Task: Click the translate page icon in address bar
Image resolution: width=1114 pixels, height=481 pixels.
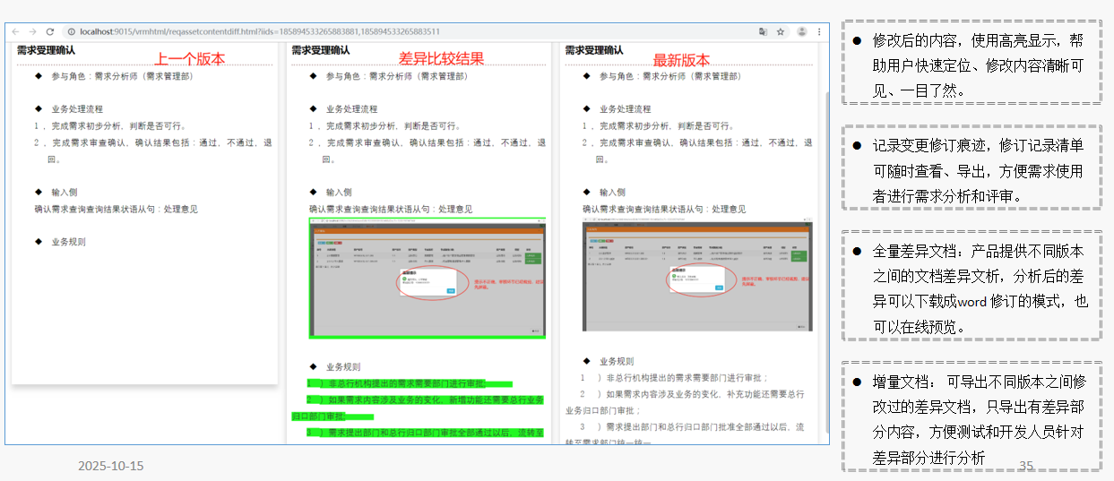Action: click(763, 31)
